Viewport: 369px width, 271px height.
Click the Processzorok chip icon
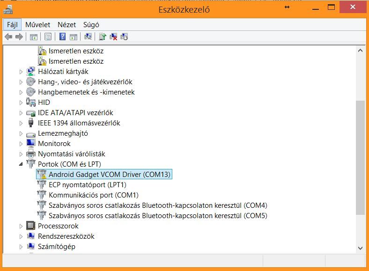pyautogui.click(x=31, y=226)
